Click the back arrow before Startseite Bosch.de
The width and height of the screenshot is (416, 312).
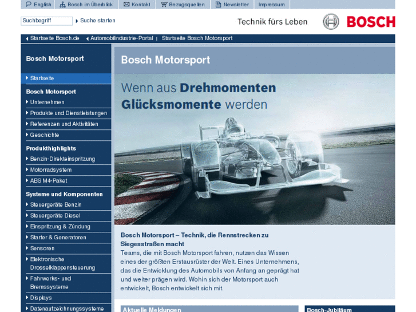(x=27, y=38)
